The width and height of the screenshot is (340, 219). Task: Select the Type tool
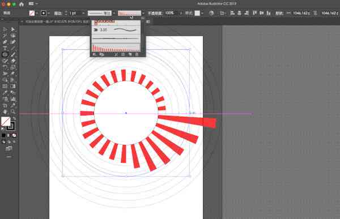pyautogui.click(x=5, y=48)
